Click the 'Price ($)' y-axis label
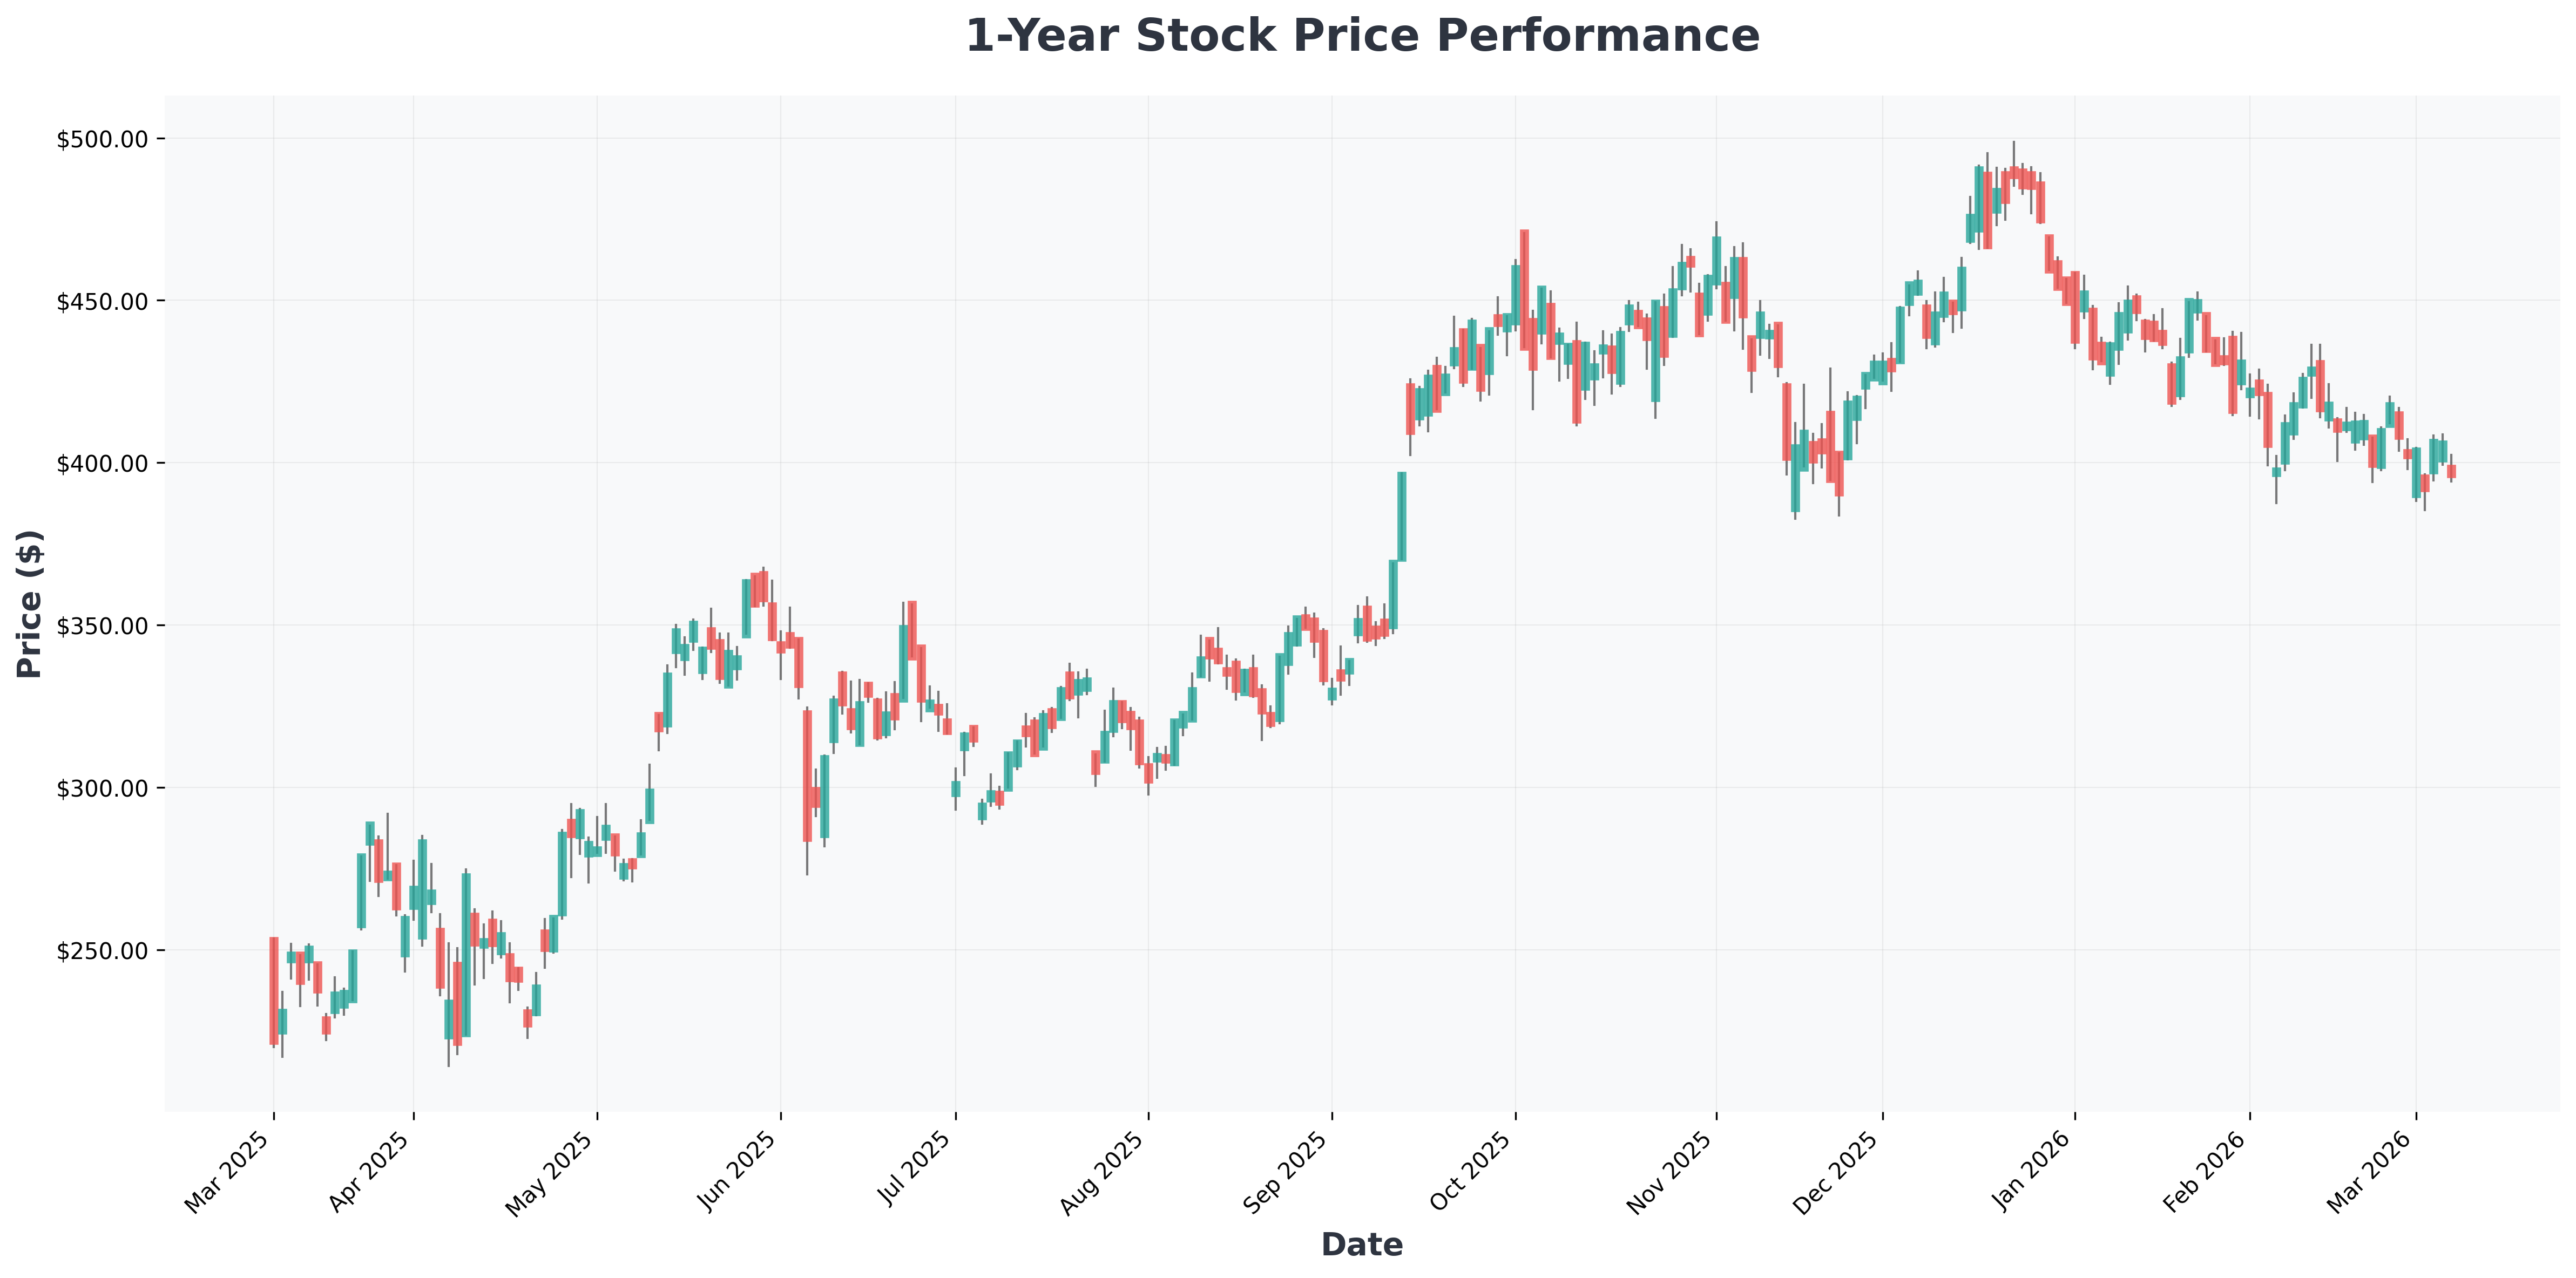 click(x=30, y=604)
